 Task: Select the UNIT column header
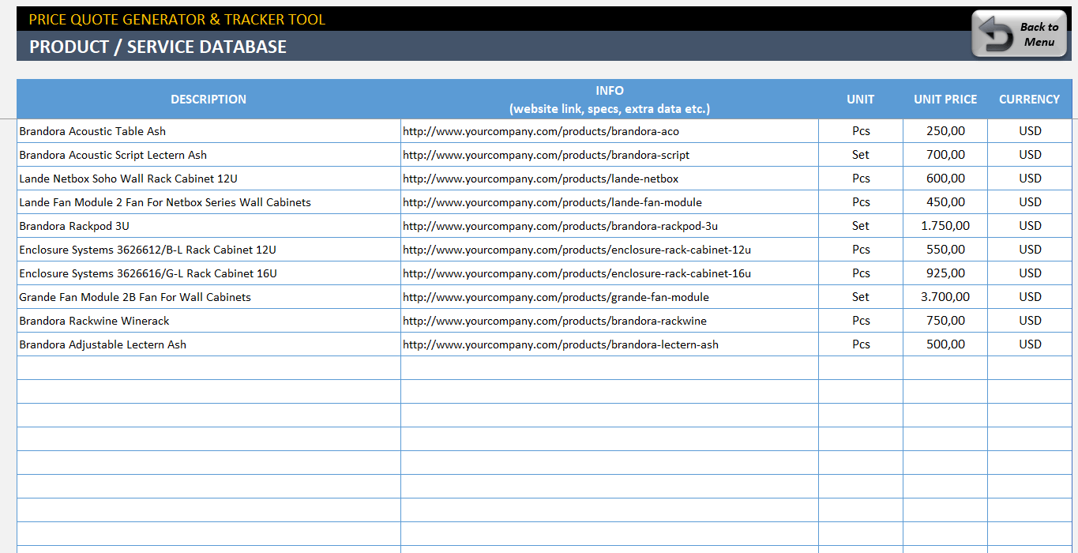point(861,99)
